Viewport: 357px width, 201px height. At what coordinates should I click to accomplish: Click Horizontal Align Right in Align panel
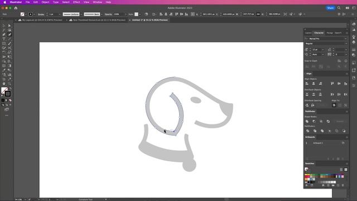(320, 84)
